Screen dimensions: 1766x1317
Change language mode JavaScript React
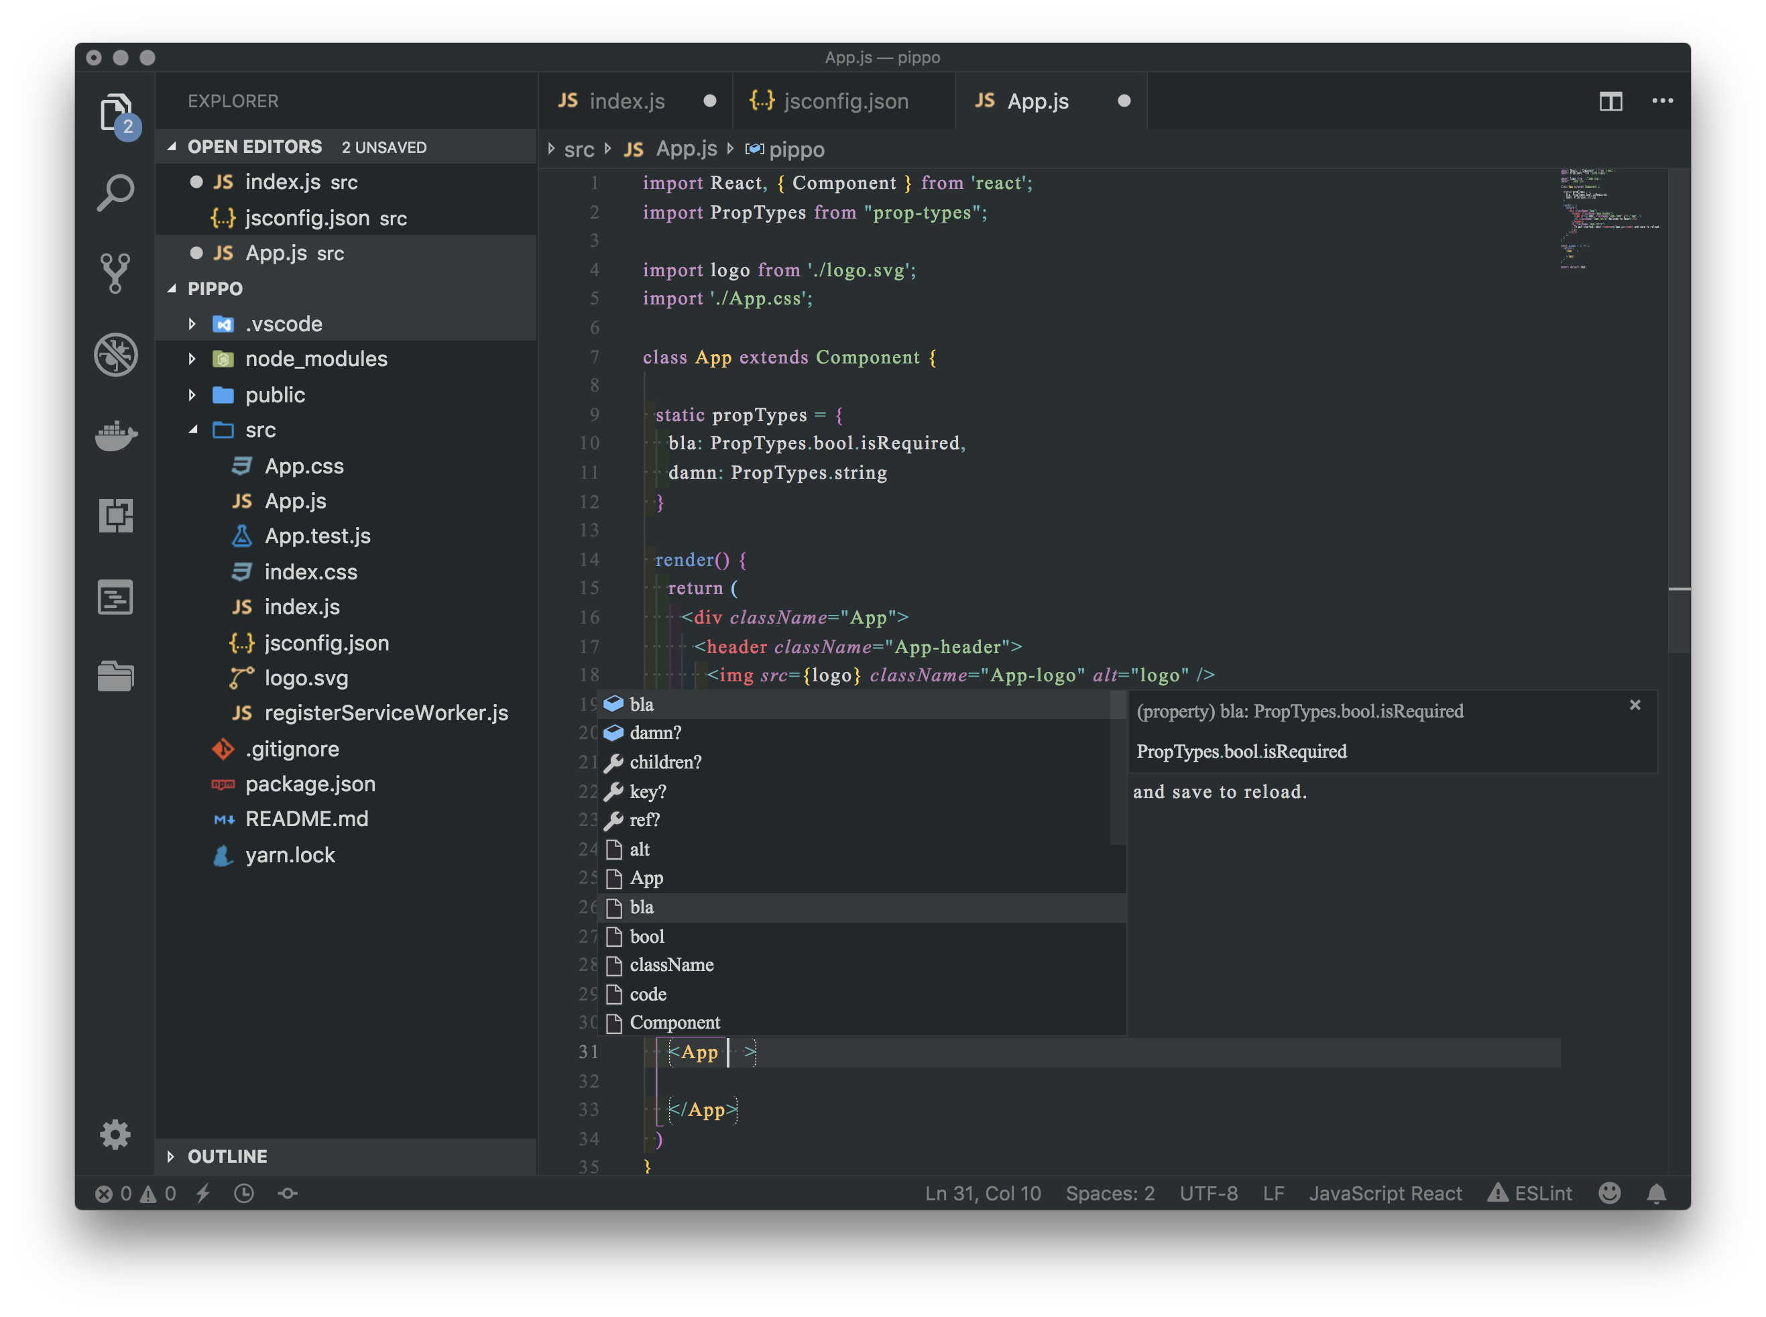click(x=1385, y=1194)
